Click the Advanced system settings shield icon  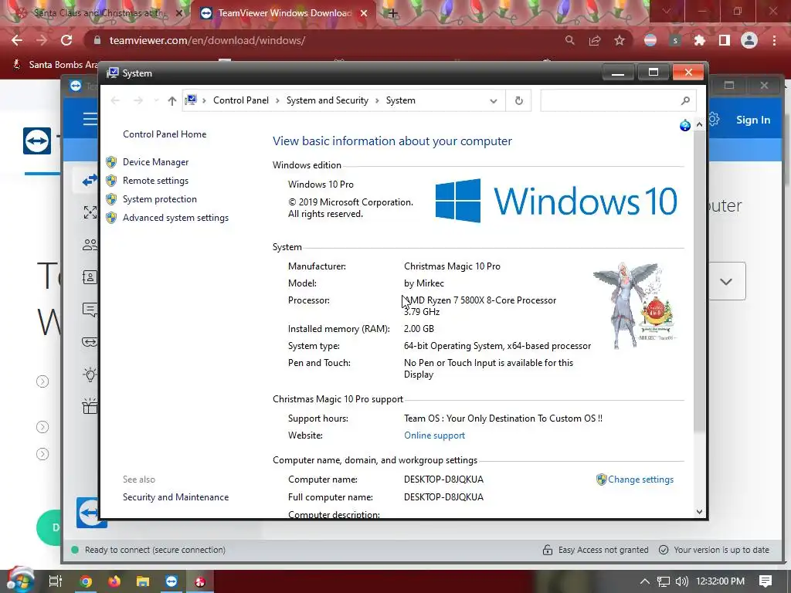[111, 218]
